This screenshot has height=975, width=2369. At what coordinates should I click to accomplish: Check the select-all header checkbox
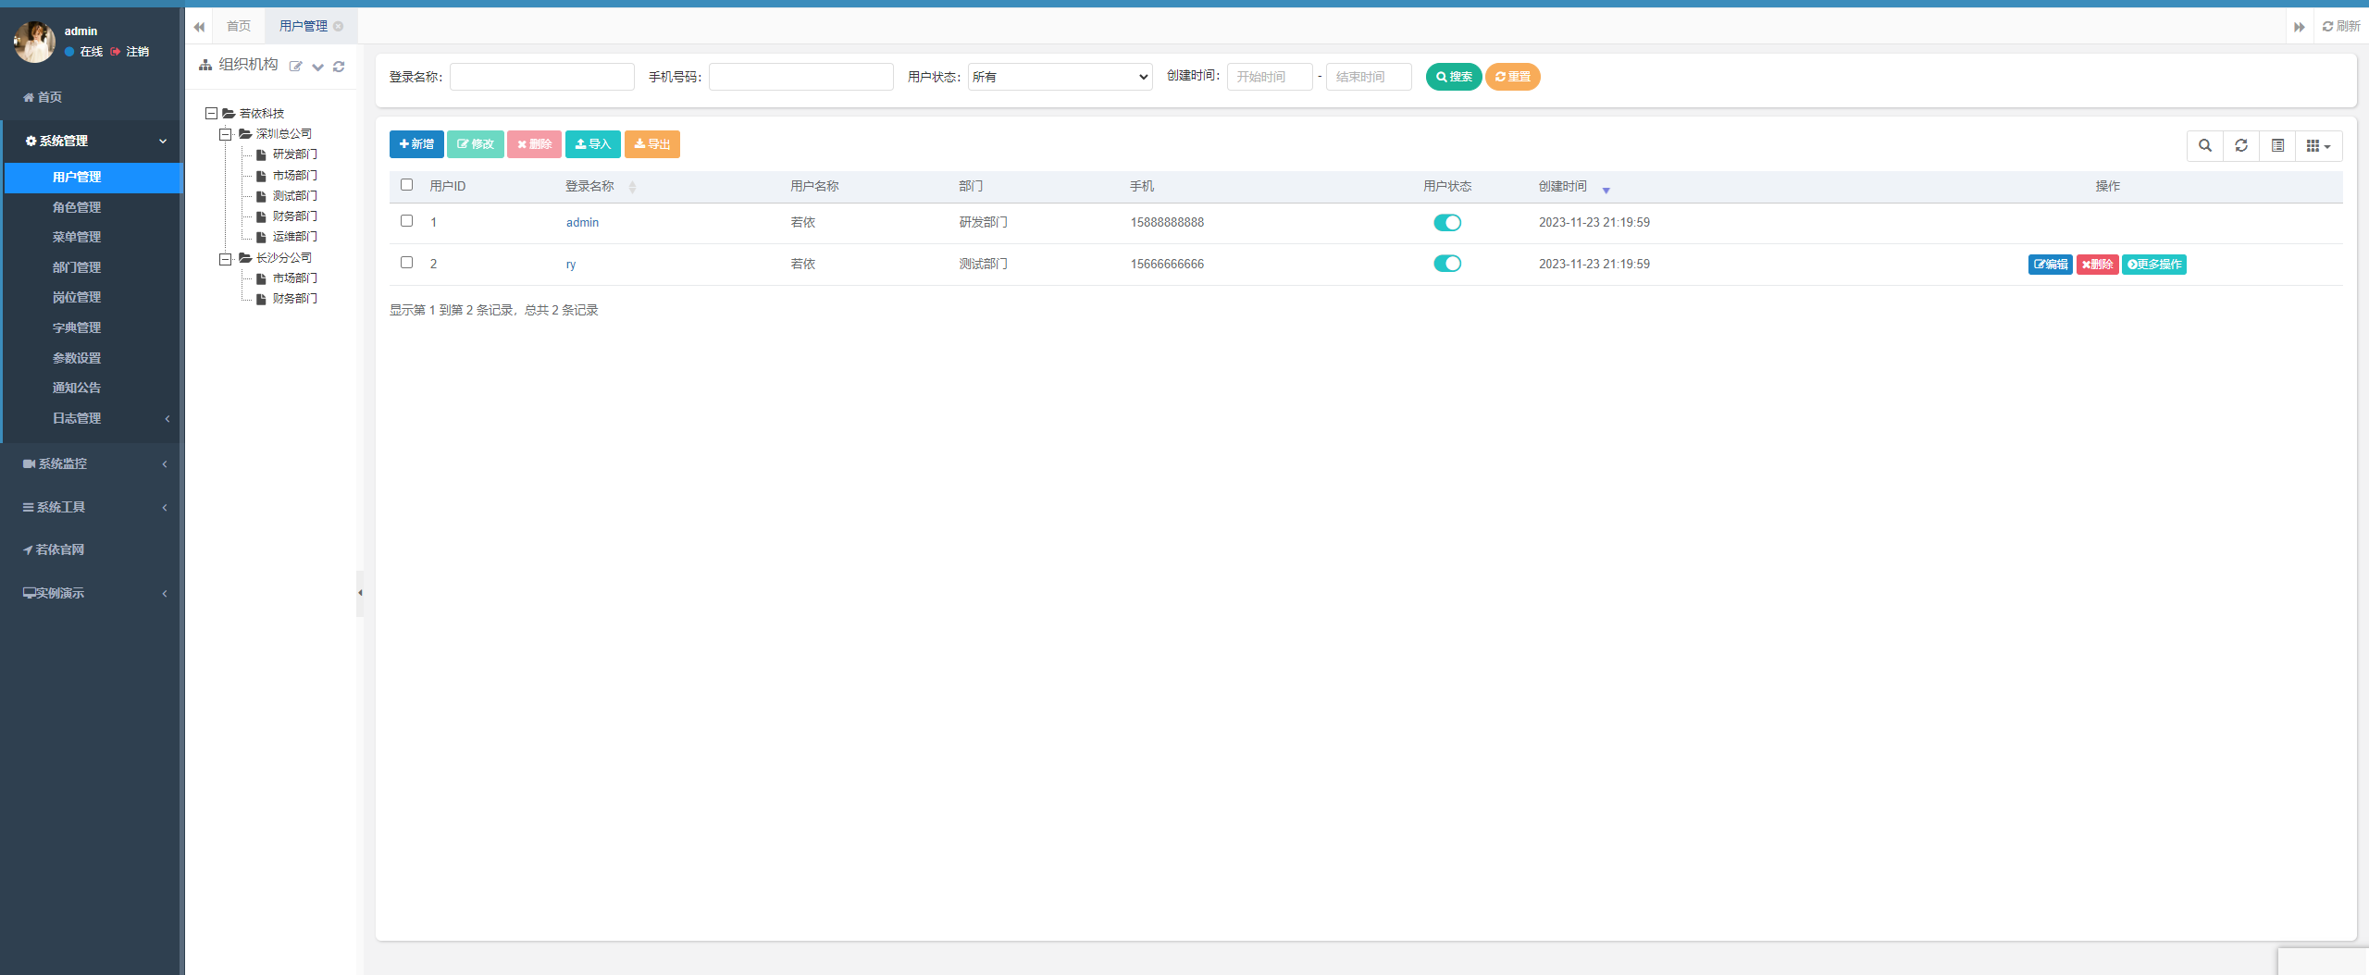(x=406, y=185)
